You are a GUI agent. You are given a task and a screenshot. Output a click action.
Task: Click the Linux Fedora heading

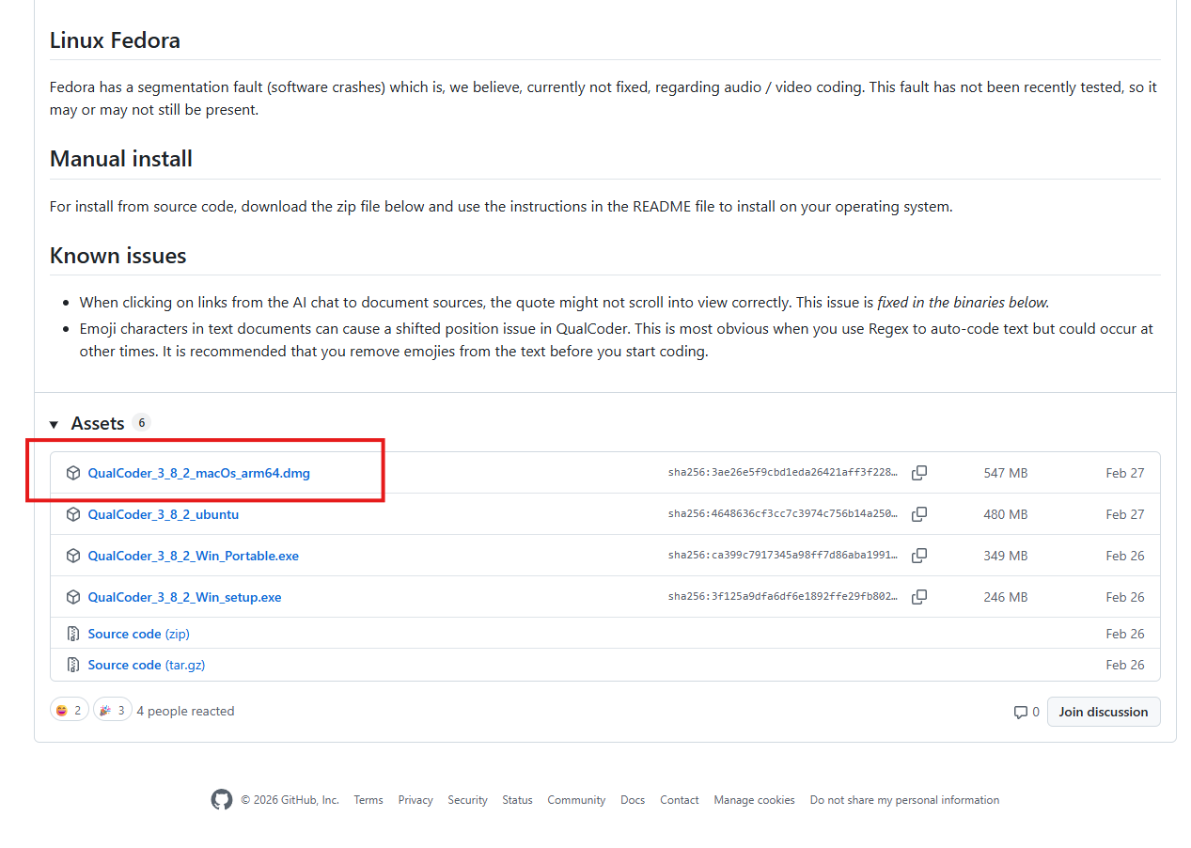(115, 40)
